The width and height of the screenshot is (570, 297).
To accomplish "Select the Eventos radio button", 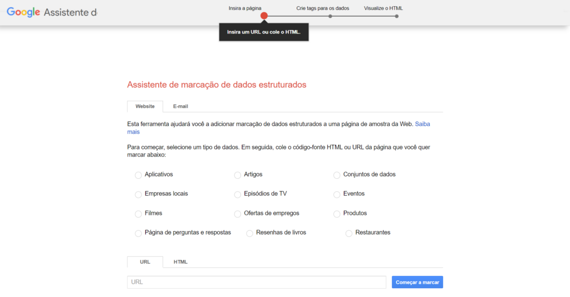I will pyautogui.click(x=337, y=194).
